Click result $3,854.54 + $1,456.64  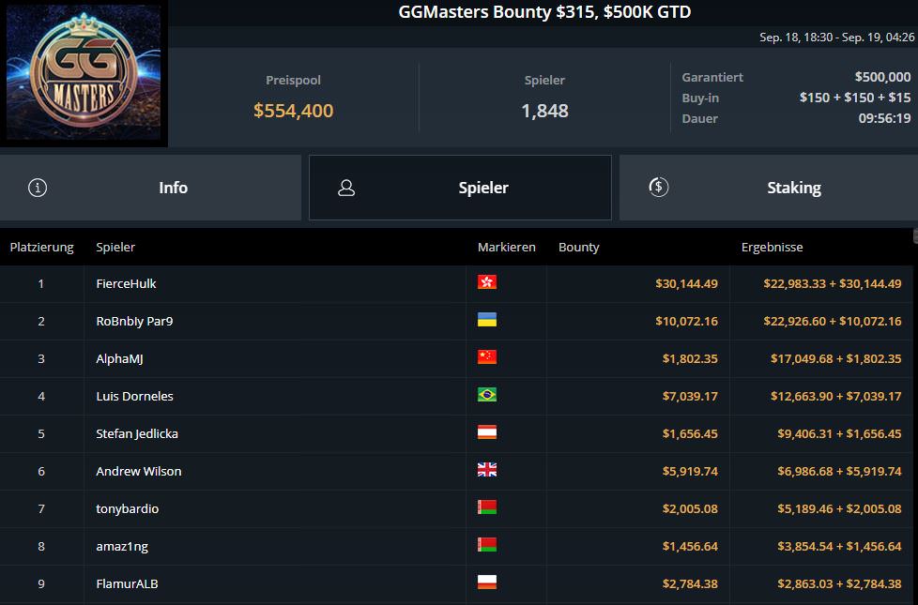pyautogui.click(x=839, y=546)
